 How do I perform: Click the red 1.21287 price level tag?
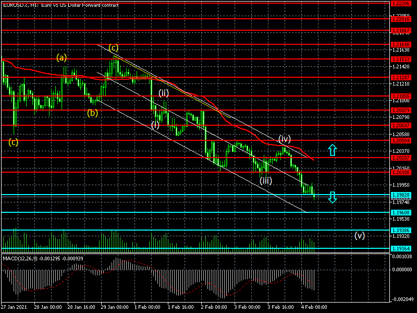(401, 77)
